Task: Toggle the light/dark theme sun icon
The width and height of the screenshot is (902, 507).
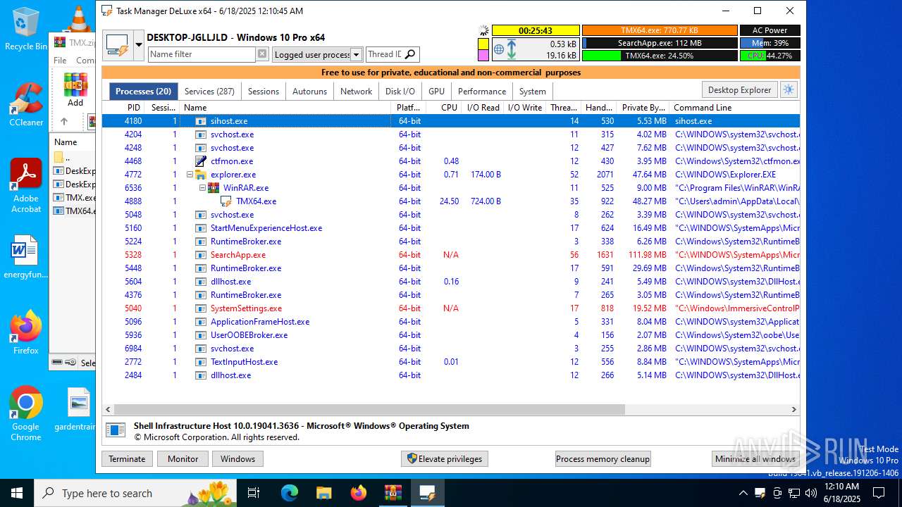Action: coord(789,89)
